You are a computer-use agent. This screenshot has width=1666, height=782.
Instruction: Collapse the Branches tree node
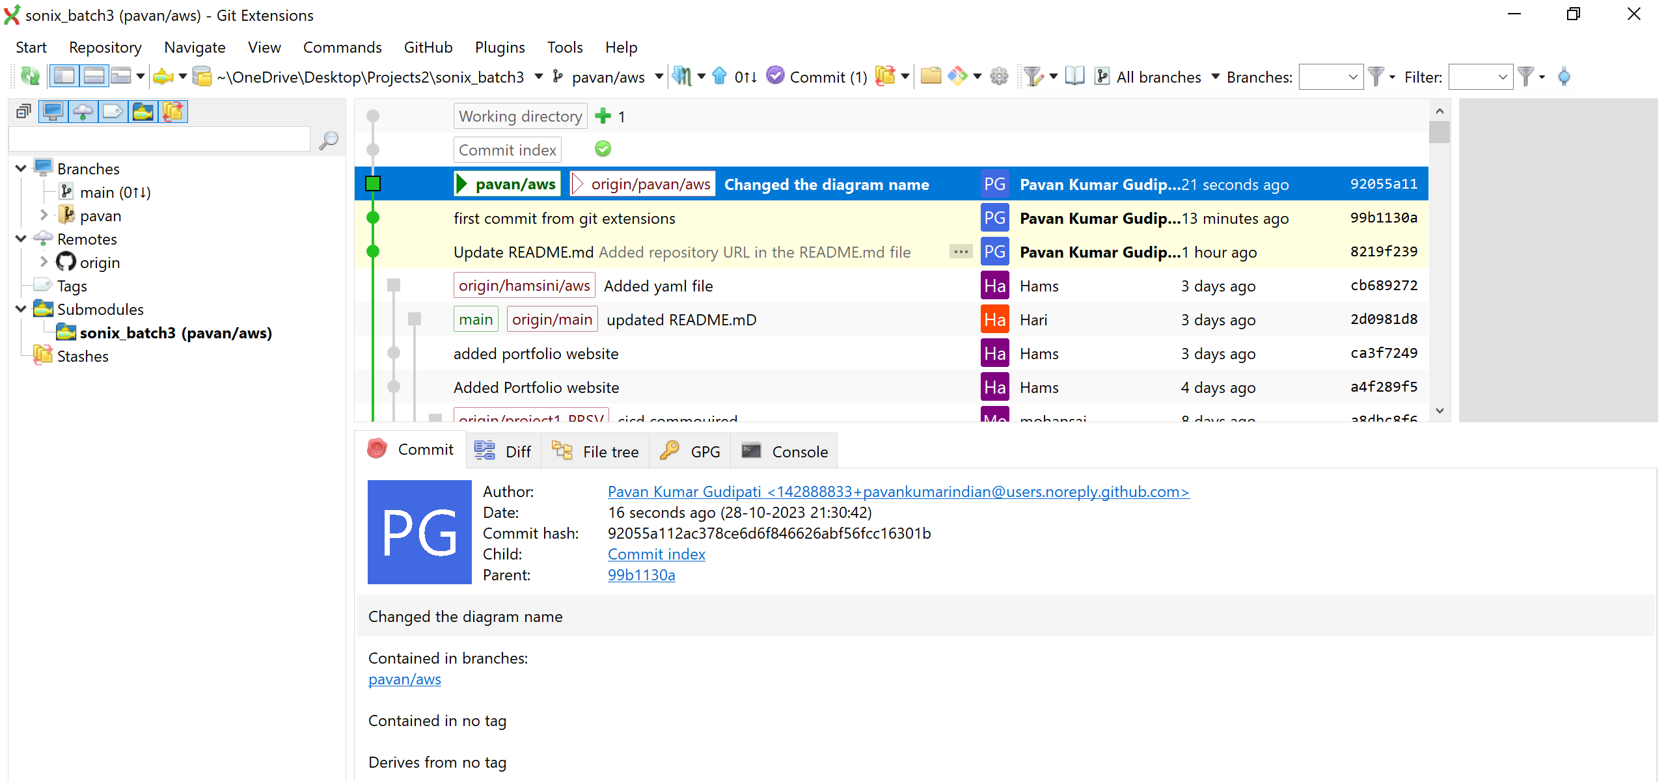pyautogui.click(x=21, y=169)
